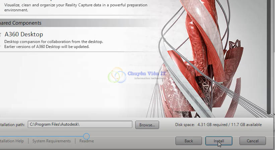
Task: Click the Install button
Action: (219, 141)
